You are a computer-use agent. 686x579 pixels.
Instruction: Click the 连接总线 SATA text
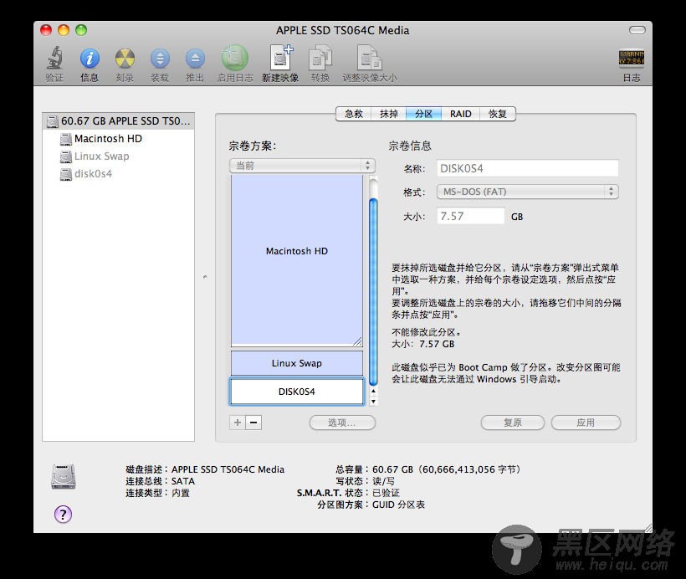click(160, 481)
